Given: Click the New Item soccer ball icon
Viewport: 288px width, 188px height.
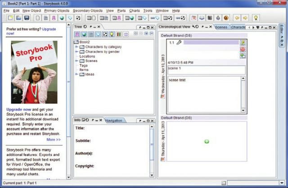Looking at the screenshot, I should (x=78, y=18).
